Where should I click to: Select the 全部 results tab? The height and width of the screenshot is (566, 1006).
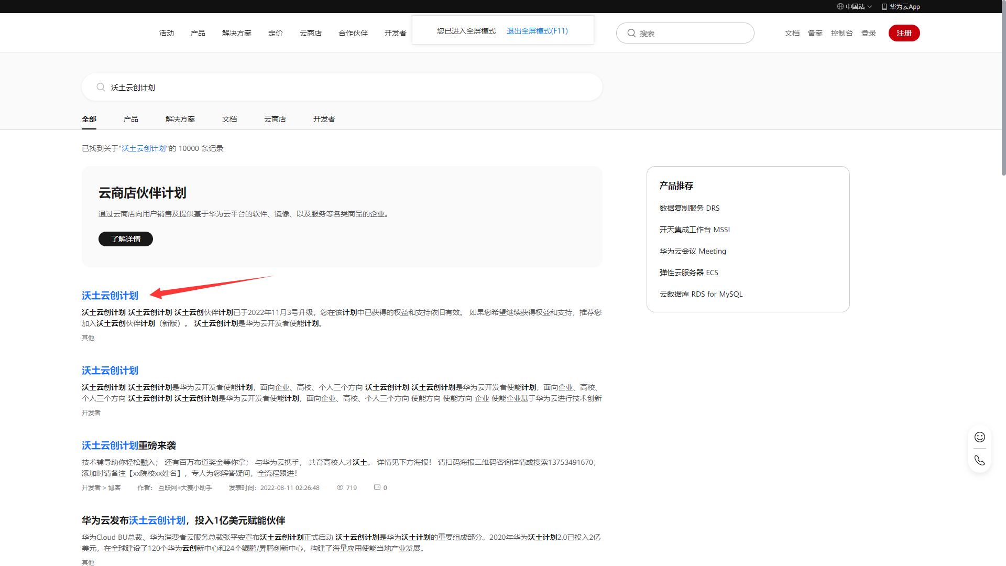click(89, 119)
